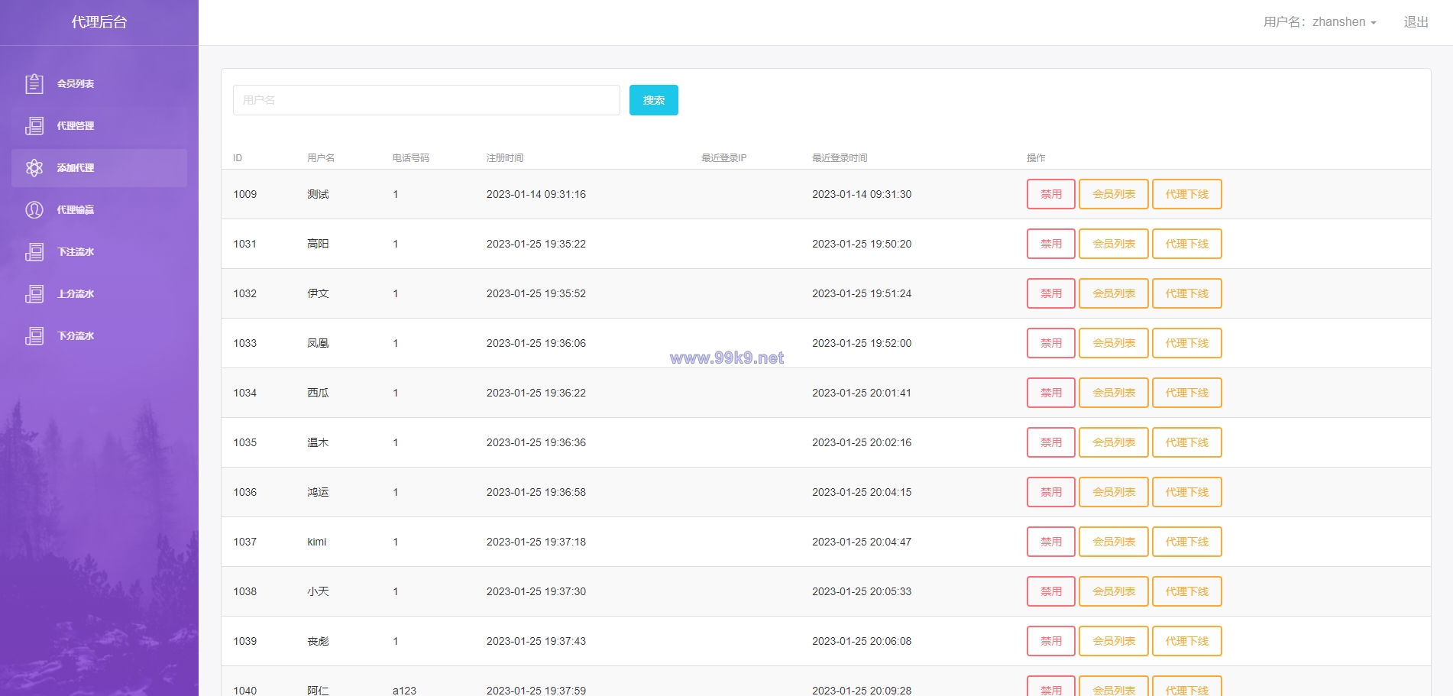Click 禁用 for user 西瓜
The height and width of the screenshot is (696, 1453).
[x=1051, y=393]
